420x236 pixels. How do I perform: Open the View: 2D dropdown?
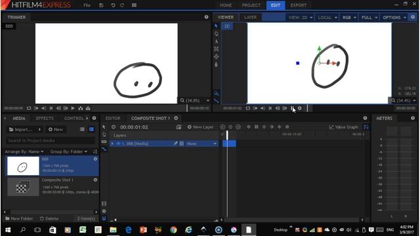click(x=301, y=18)
